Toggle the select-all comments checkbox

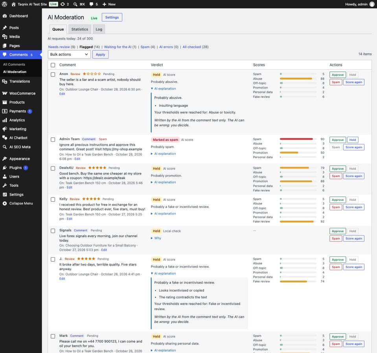[x=53, y=65]
